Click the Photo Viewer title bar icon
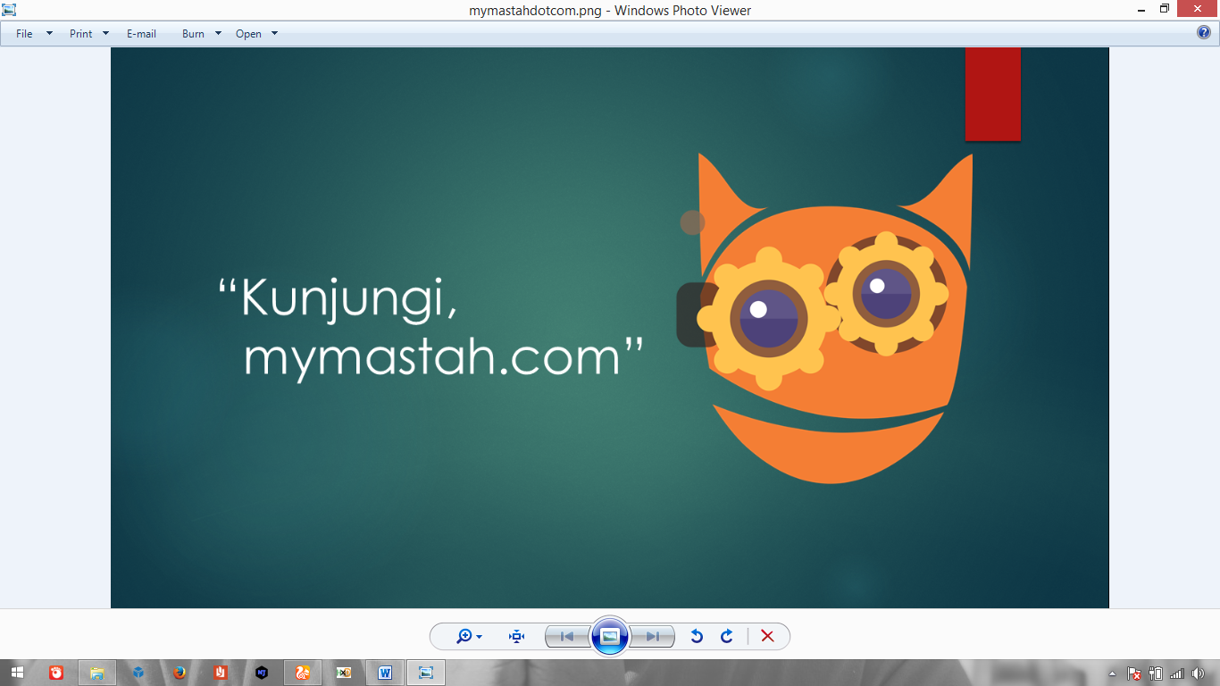The image size is (1220, 686). tap(10, 10)
